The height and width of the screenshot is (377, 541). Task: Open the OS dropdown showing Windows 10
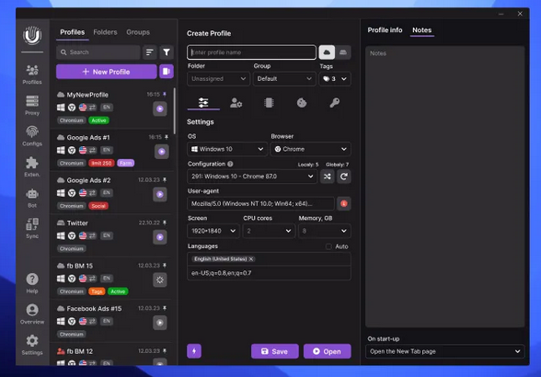point(227,149)
